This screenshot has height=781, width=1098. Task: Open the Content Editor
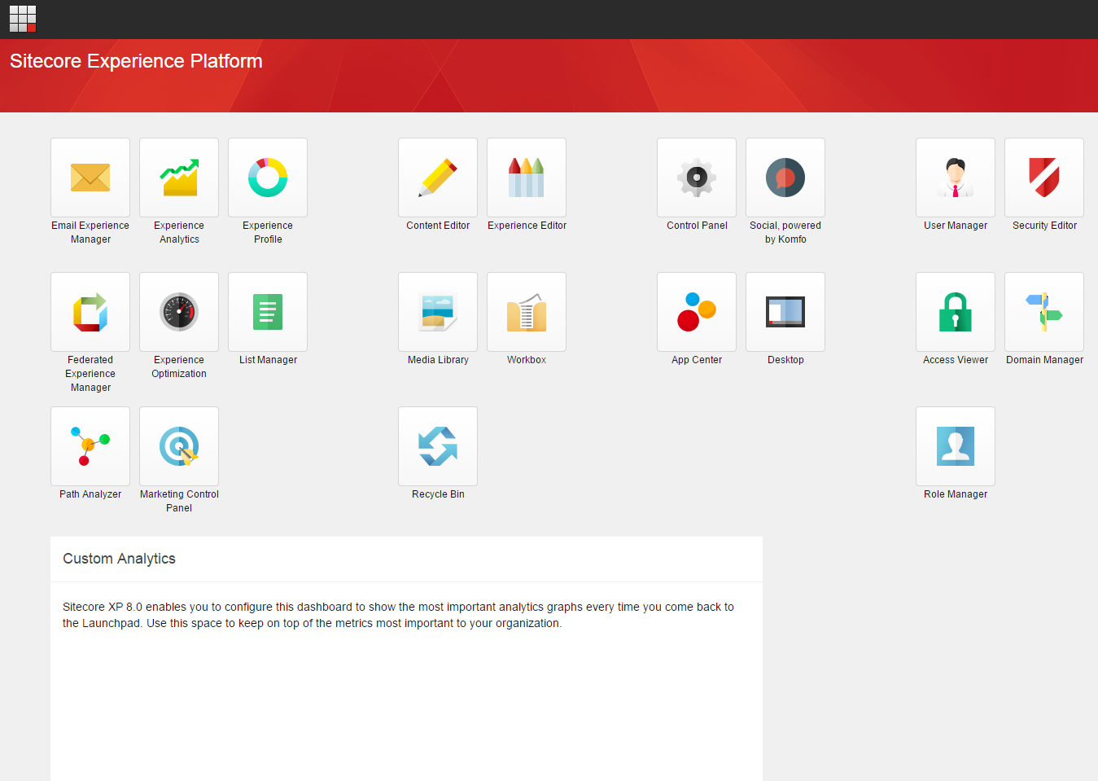pos(438,178)
